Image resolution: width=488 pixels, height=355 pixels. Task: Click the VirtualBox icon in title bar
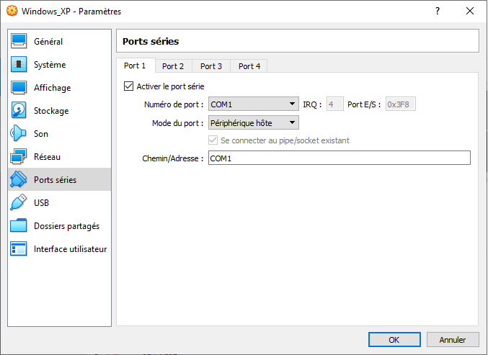click(x=10, y=12)
